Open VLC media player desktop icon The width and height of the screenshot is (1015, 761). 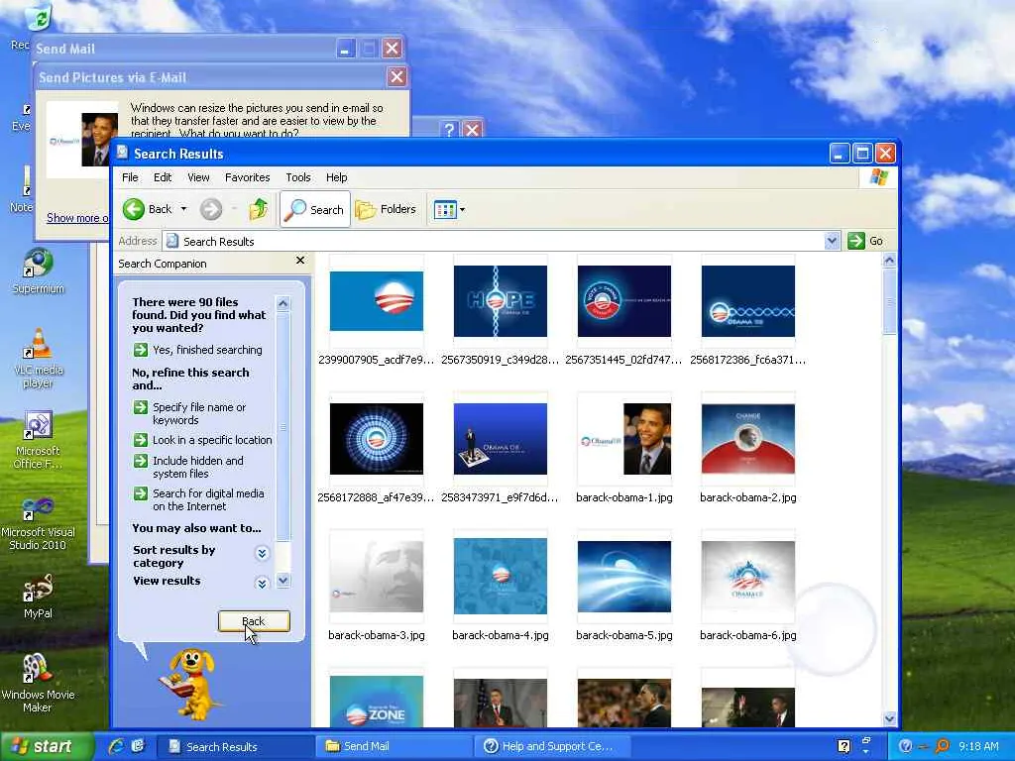pyautogui.click(x=39, y=358)
